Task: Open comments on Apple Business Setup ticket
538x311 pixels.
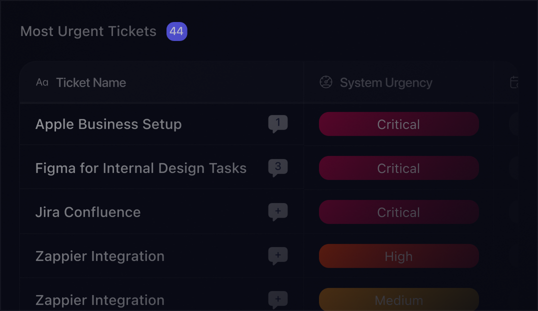Action: [278, 123]
